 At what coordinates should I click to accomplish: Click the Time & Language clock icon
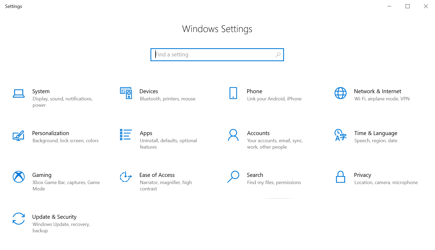coord(340,135)
